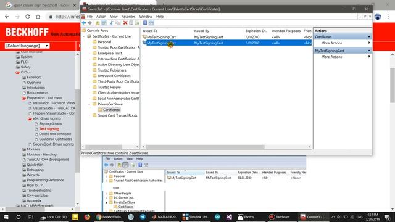Image resolution: width=395 pixels, height=222 pixels.
Task: Expand Trusted Publishers folder arrow
Action: click(89, 70)
